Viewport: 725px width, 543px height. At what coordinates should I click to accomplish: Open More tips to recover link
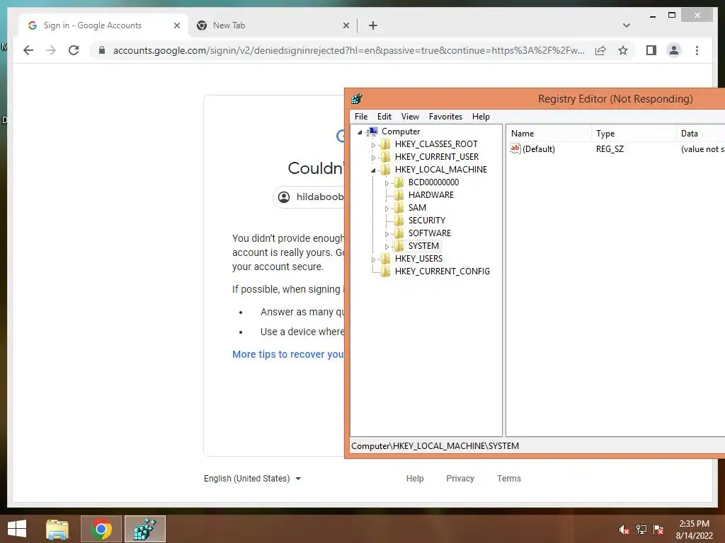[288, 354]
